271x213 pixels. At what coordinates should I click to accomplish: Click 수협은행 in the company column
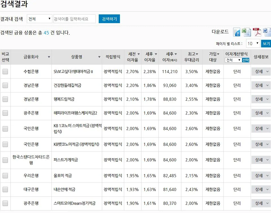tap(31, 71)
